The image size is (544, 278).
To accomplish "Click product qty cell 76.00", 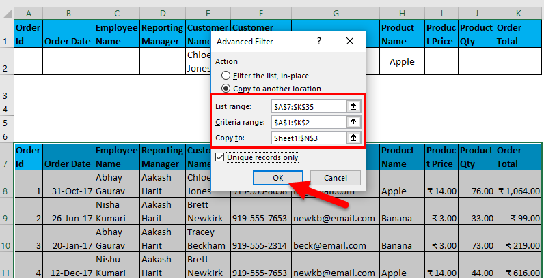I will click(x=477, y=184).
